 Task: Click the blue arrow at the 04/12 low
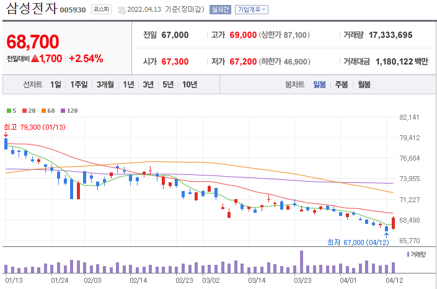[387, 235]
